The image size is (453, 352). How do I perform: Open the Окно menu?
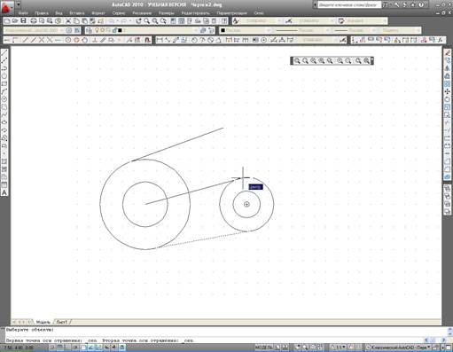coord(259,13)
